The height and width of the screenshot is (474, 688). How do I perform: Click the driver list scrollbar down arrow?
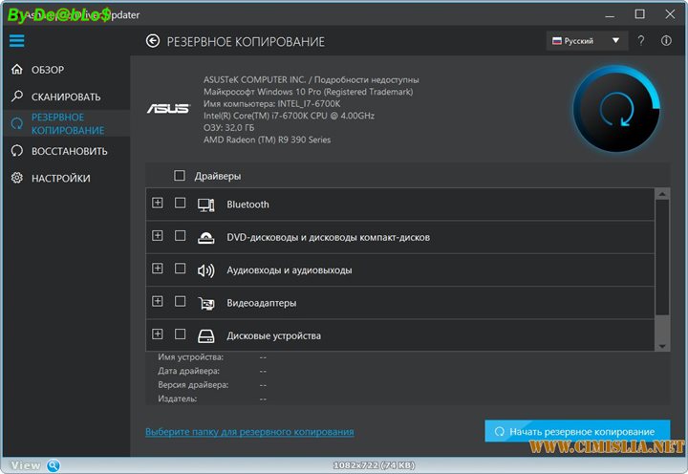(x=661, y=345)
